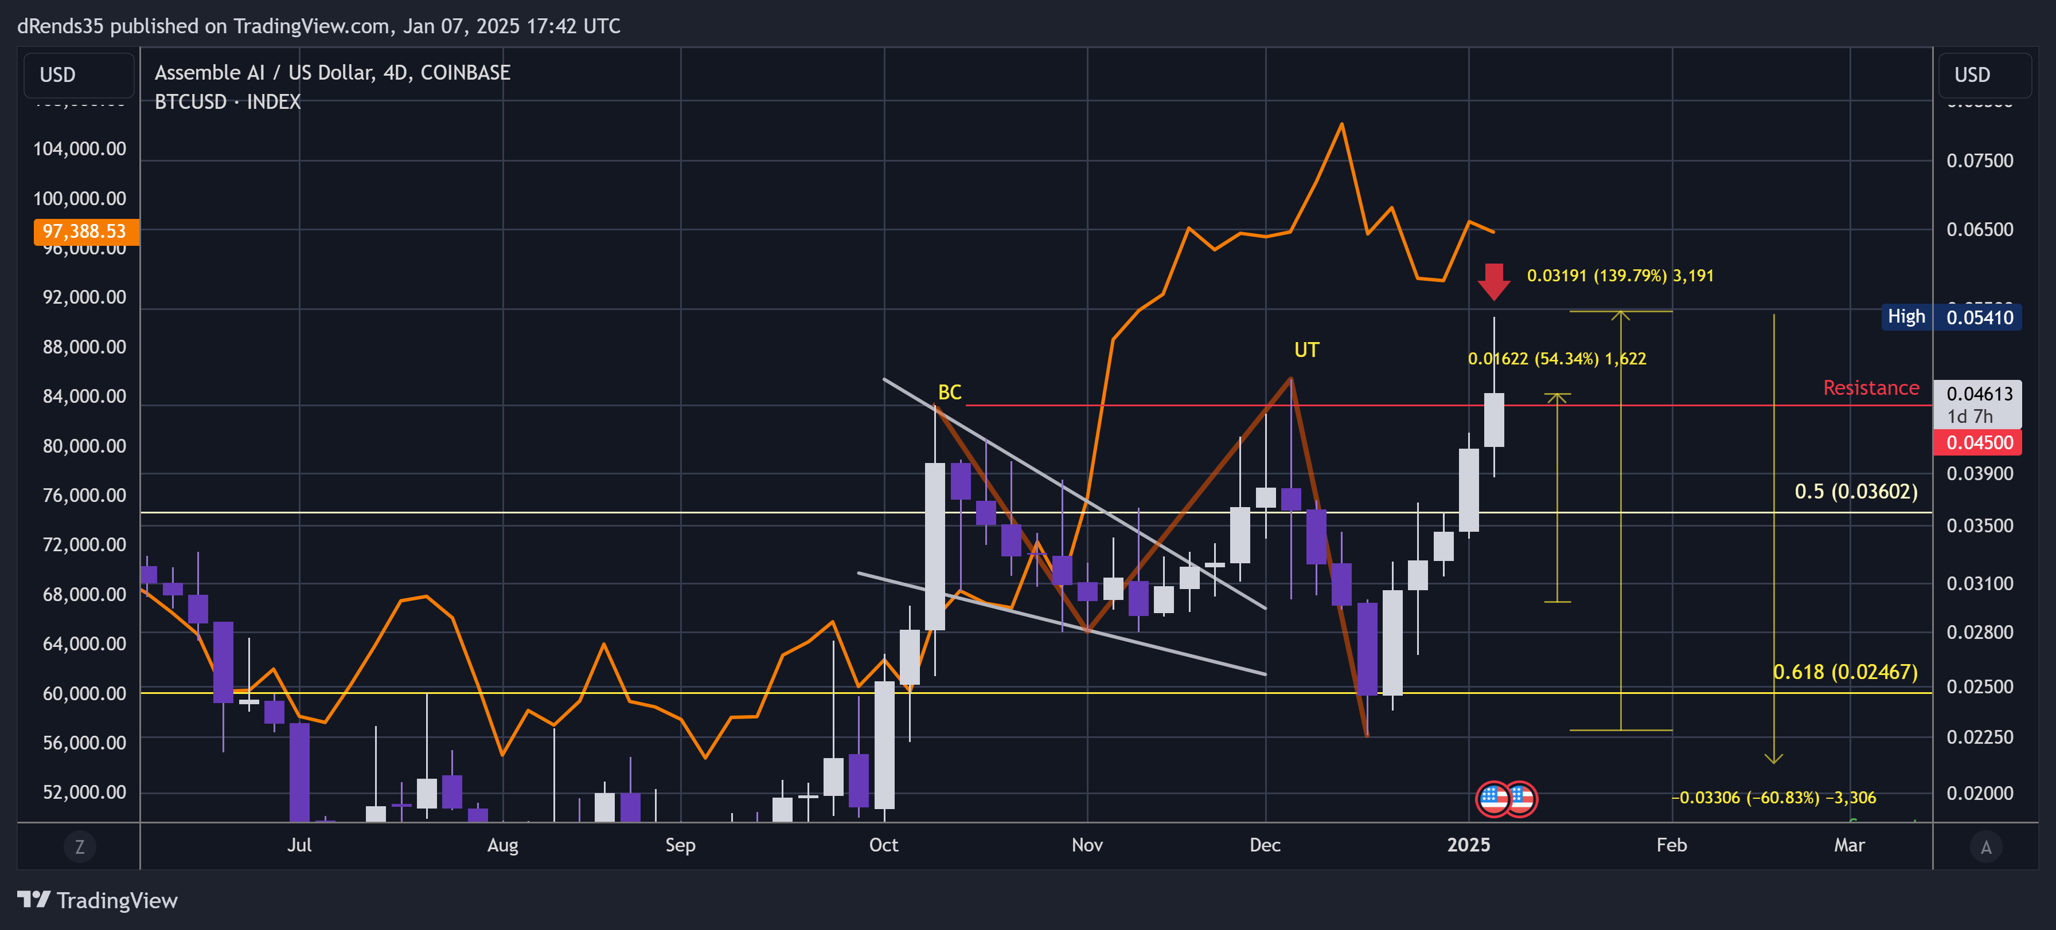
Task: Click 0.02000 on the right price scale
Action: tap(1979, 793)
